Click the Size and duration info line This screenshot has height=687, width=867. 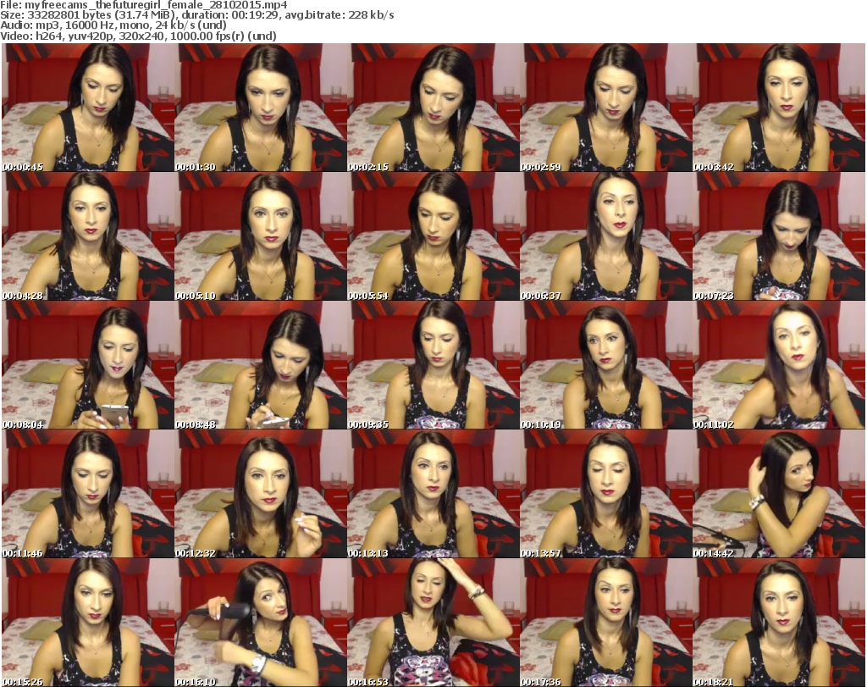click(196, 15)
